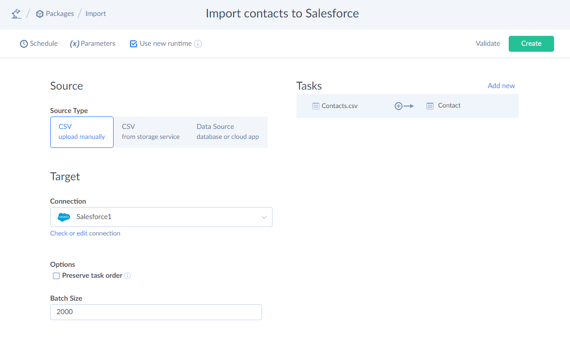Click the Salesforce cloud logo in Connection

[64, 217]
